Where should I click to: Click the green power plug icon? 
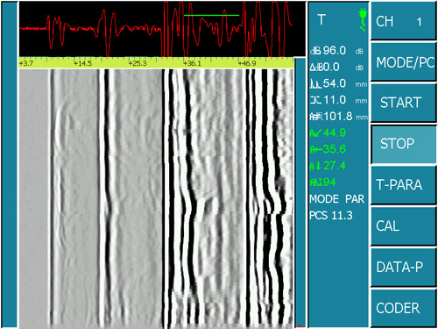pos(363,20)
